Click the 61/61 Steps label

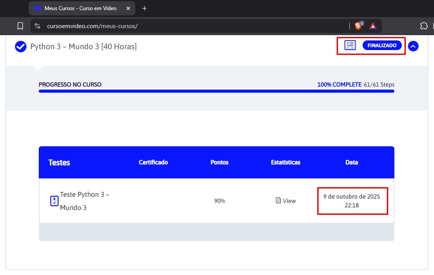[379, 85]
